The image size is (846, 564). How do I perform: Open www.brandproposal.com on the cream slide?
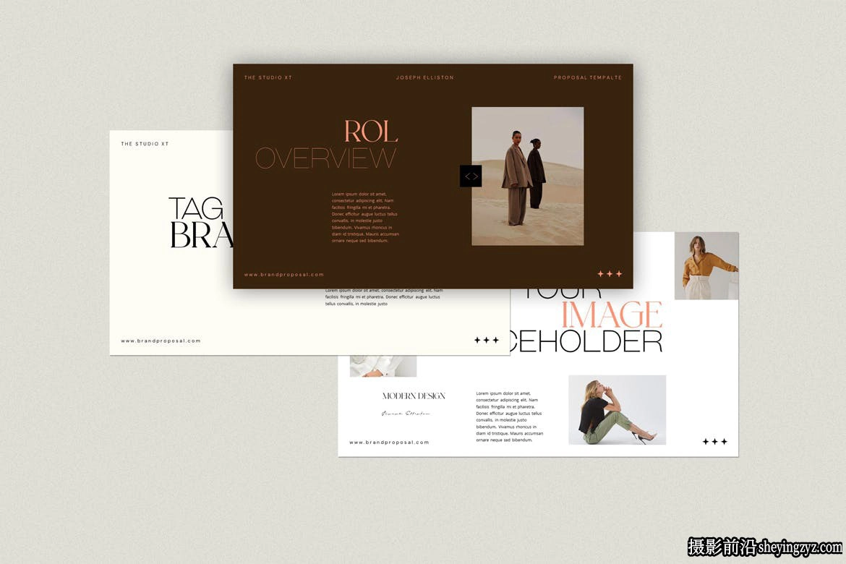161,341
